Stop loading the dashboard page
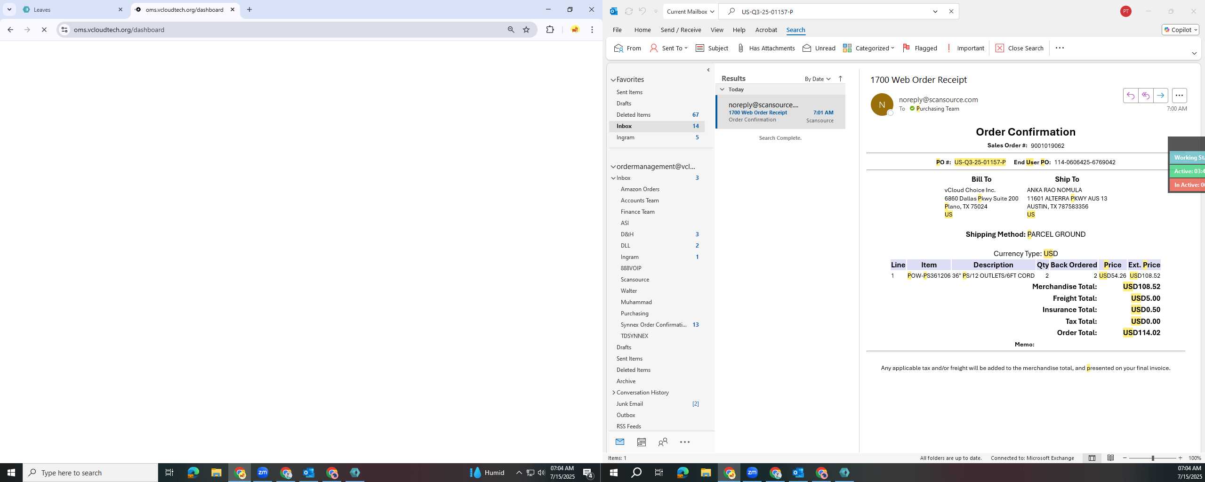 [x=44, y=30]
